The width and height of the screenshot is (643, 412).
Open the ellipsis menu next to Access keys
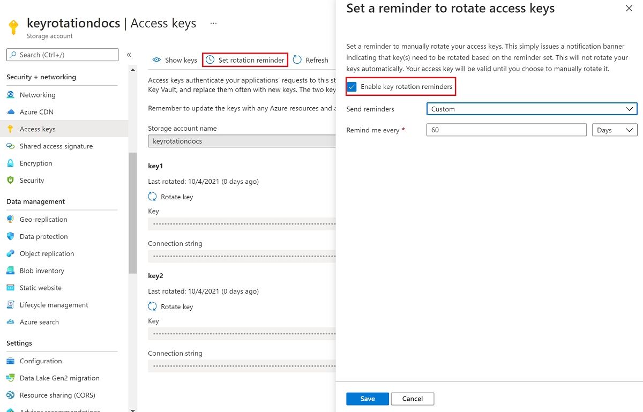click(x=213, y=23)
